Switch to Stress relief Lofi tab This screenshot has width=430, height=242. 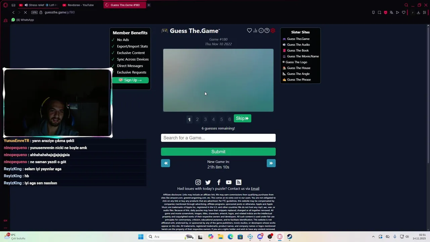38,5
